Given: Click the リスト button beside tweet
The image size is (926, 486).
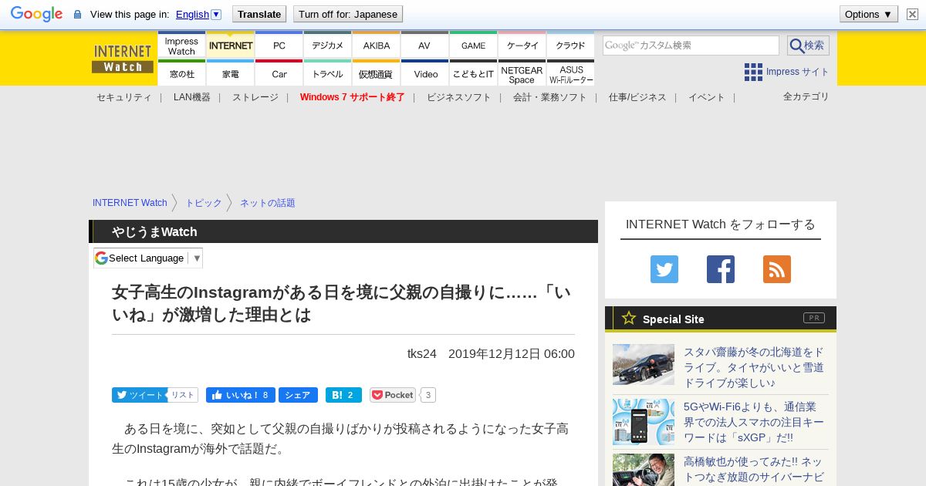Looking at the screenshot, I should coord(183,395).
